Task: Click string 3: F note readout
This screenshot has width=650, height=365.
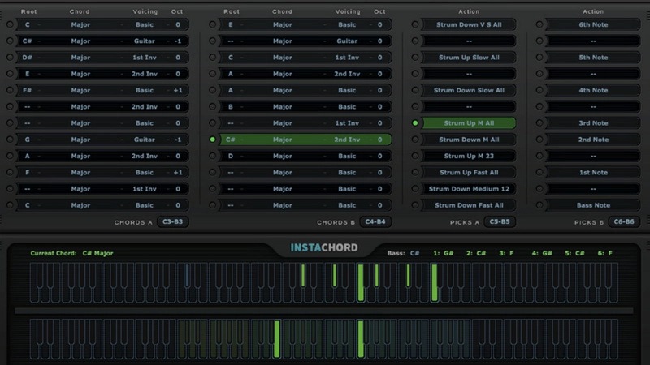Action: pyautogui.click(x=506, y=253)
